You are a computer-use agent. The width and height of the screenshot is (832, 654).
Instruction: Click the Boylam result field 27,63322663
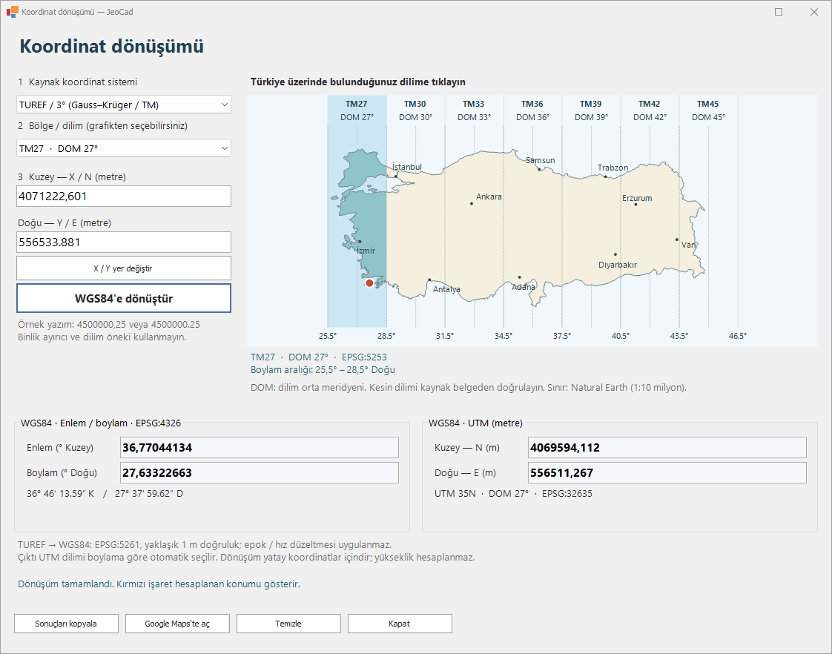(260, 472)
